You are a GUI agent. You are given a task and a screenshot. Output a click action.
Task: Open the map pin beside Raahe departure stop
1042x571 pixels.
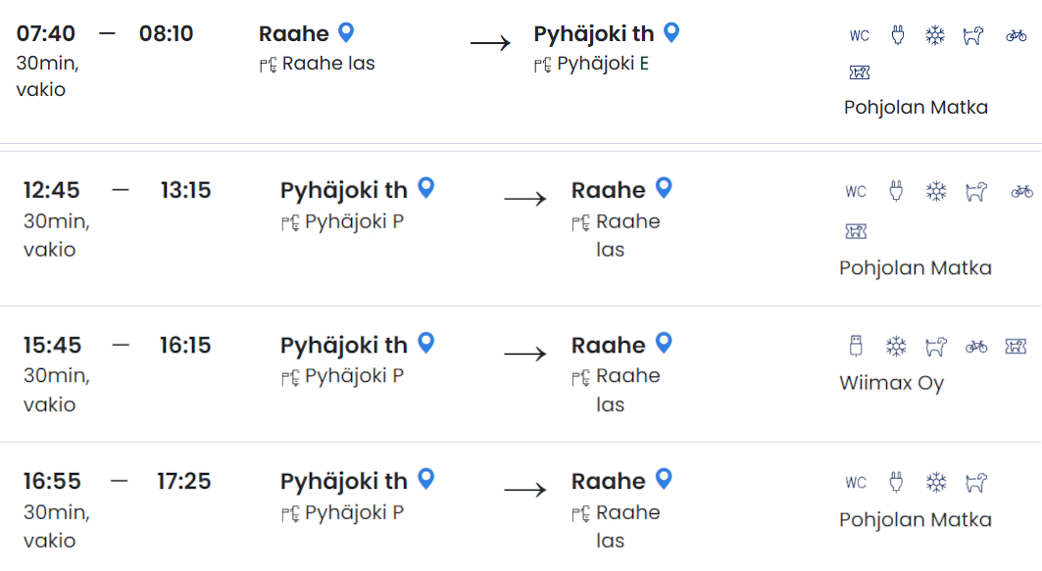point(345,32)
